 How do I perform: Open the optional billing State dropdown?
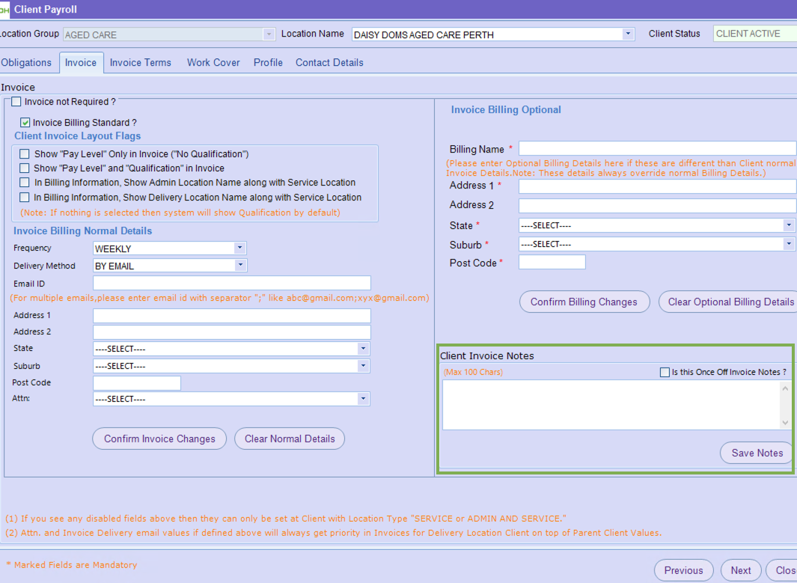click(x=789, y=225)
